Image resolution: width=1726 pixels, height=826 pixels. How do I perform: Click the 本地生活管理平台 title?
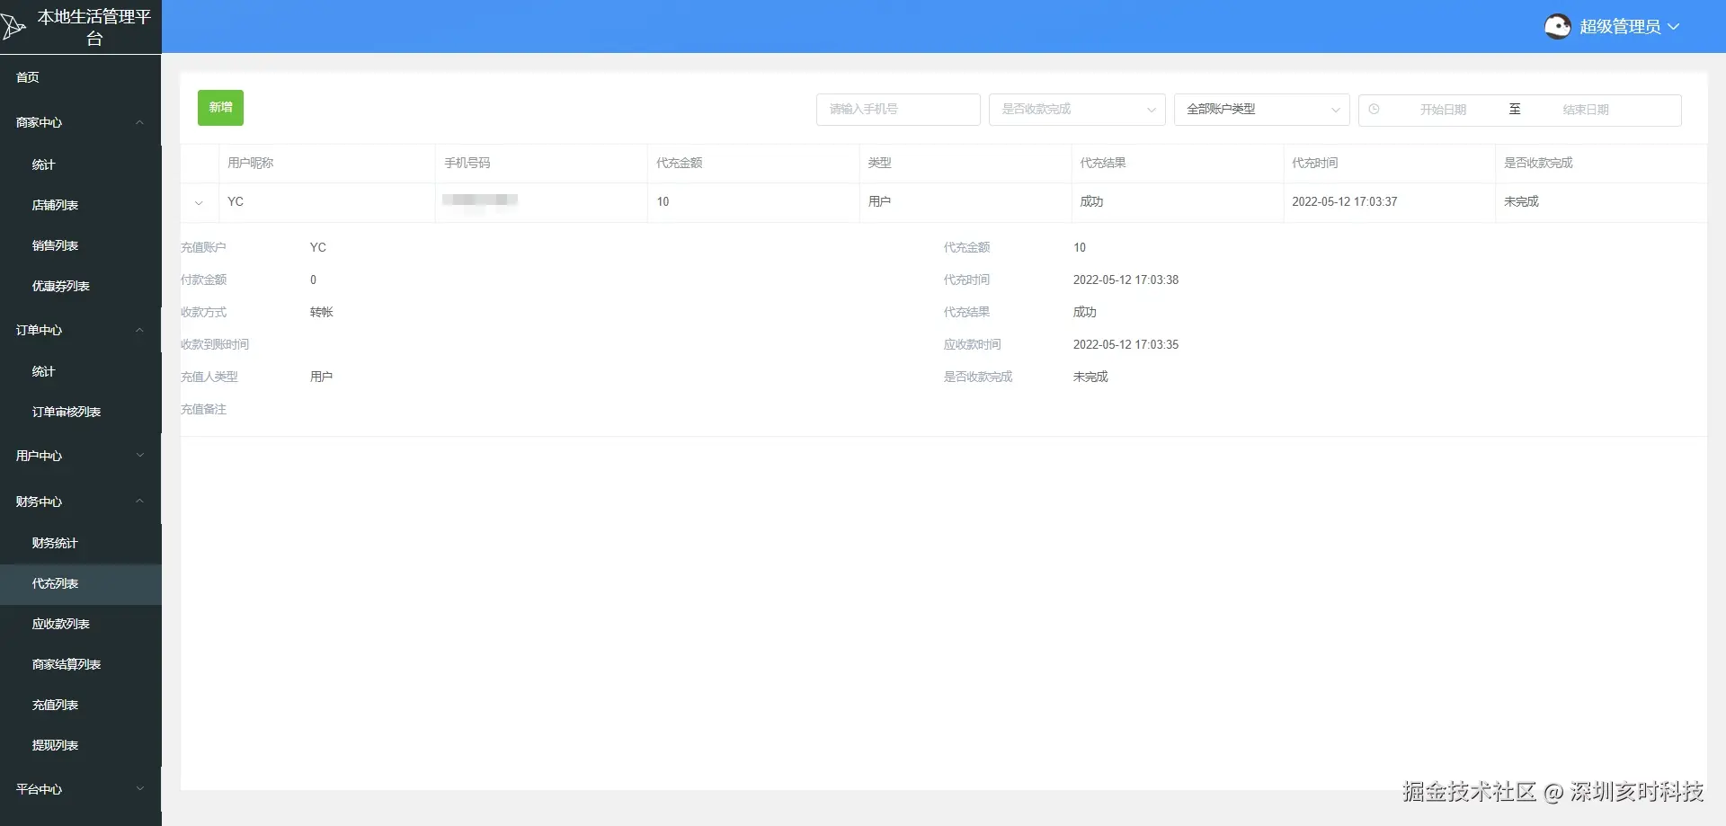(x=94, y=27)
